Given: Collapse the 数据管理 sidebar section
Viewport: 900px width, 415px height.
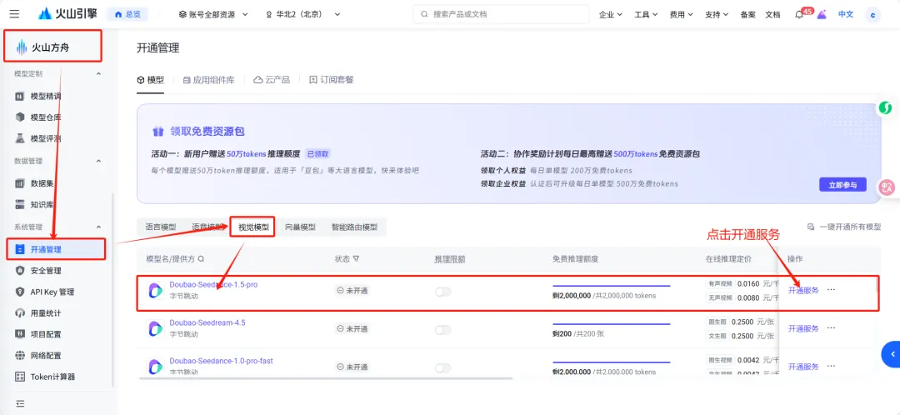Looking at the screenshot, I should pos(98,162).
